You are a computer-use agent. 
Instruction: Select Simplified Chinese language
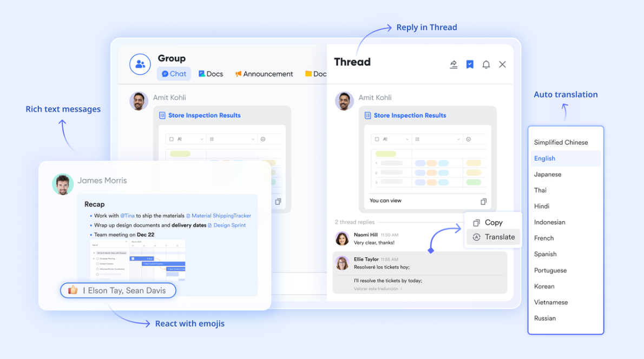[x=561, y=142]
